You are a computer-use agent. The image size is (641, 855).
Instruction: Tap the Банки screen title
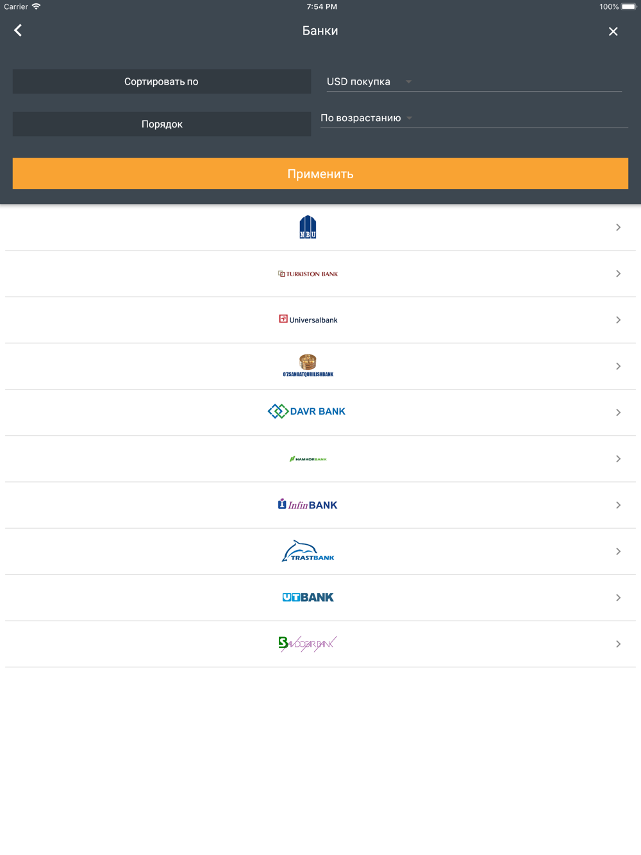(320, 31)
